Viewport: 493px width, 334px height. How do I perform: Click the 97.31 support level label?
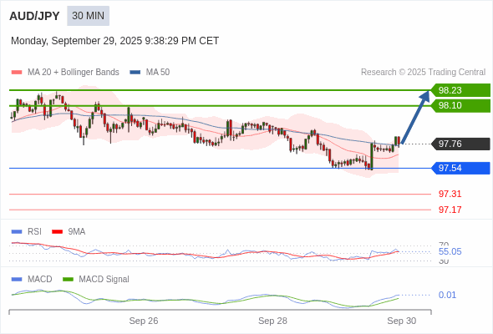450,194
